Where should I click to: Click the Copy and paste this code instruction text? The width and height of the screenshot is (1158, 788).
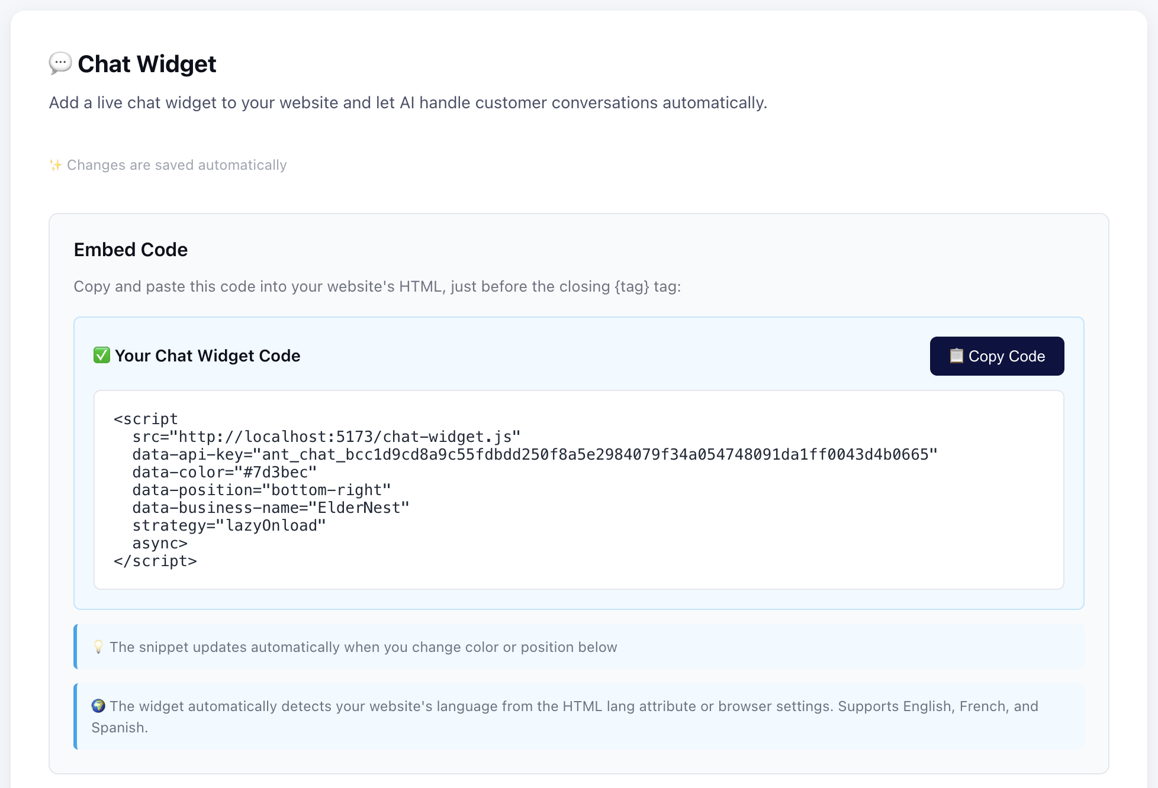(x=377, y=287)
